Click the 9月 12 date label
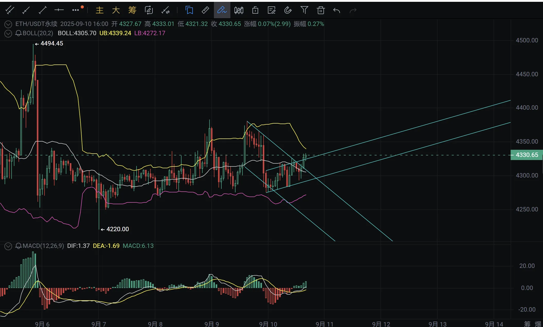Viewport: 543px width, 327px height. [x=381, y=324]
